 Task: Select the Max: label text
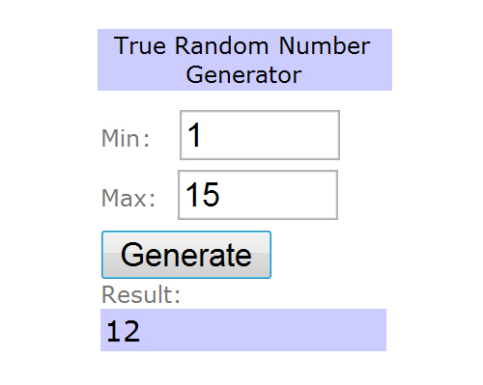pos(128,198)
